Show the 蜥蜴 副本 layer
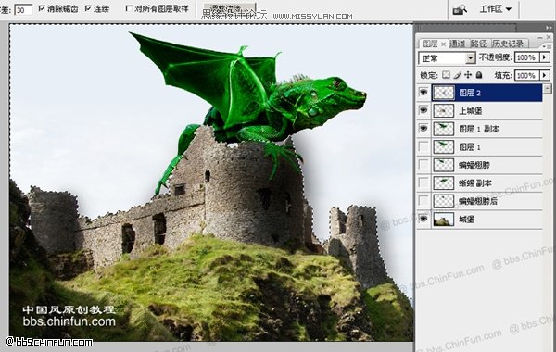Image resolution: width=556 pixels, height=352 pixels. point(423,182)
